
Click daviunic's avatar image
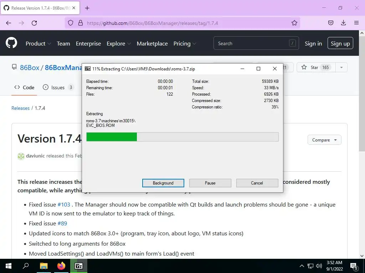(x=21, y=156)
